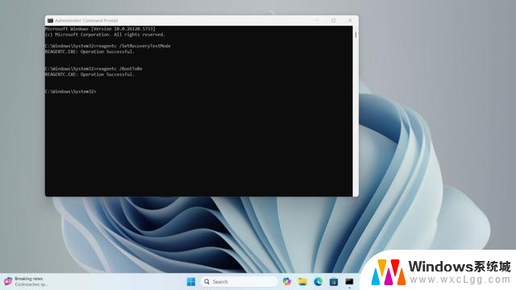Minimize the Command Prompt window
The height and width of the screenshot is (290, 516).
coord(317,20)
